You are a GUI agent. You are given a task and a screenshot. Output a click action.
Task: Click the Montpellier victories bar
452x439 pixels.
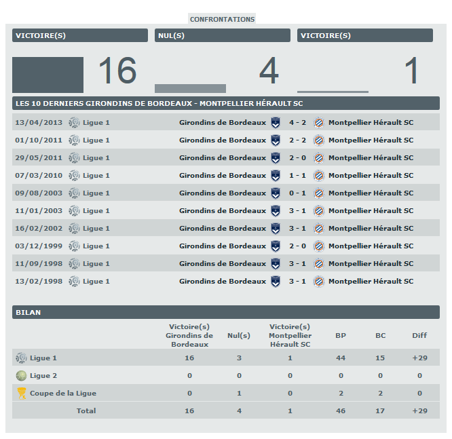click(333, 92)
